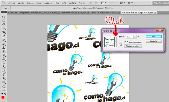Image resolution: width=169 pixels, height=102 pixels.
Task: Swap foreground and background colors
Action: (5, 94)
